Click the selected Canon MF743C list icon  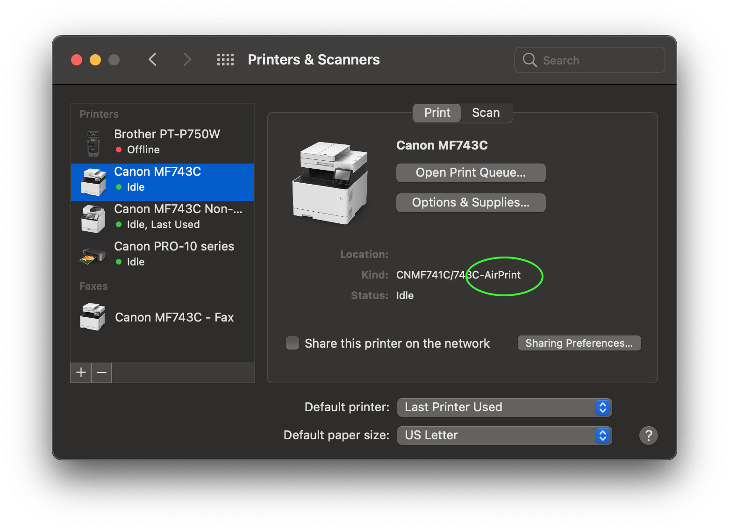(93, 182)
